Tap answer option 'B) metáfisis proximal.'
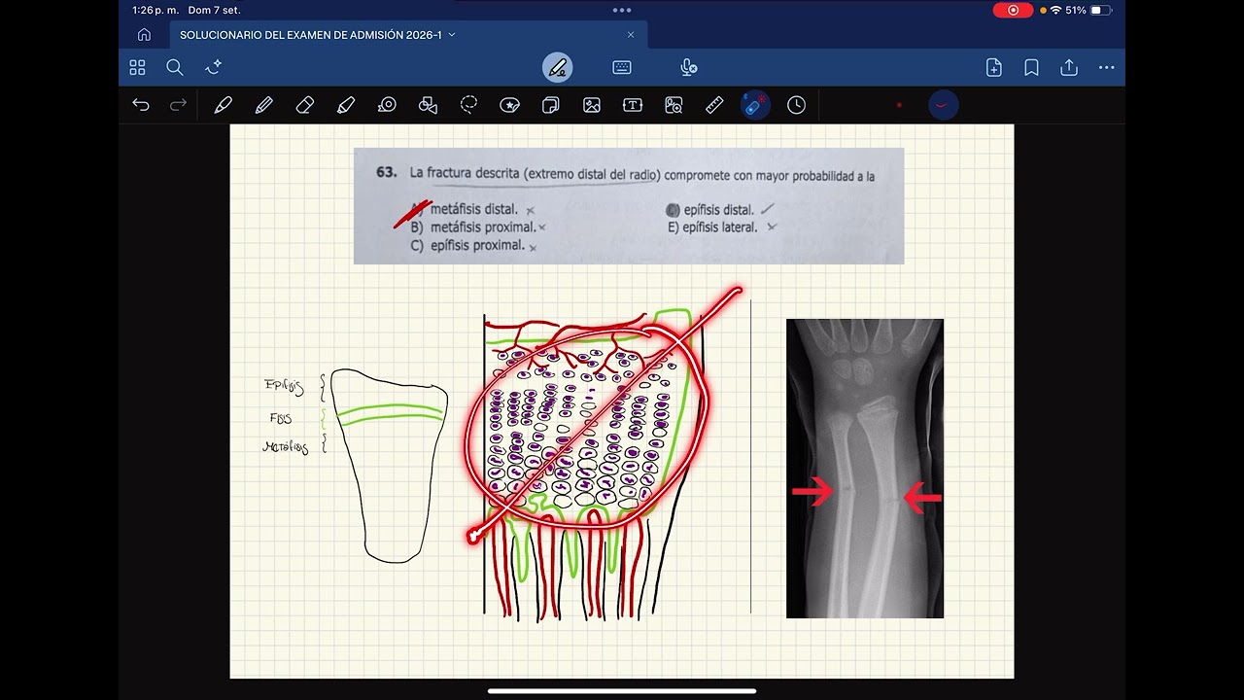The width and height of the screenshot is (1244, 700). coord(472,227)
